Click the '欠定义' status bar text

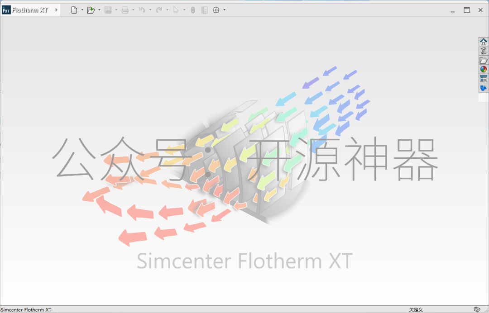coord(416,309)
